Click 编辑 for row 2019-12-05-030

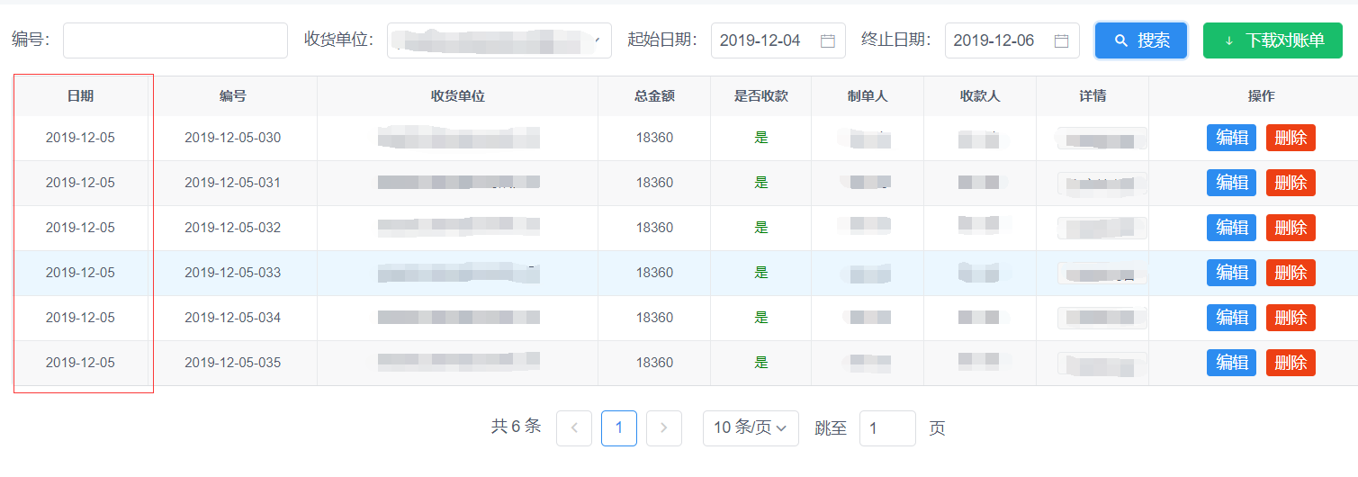click(x=1231, y=138)
